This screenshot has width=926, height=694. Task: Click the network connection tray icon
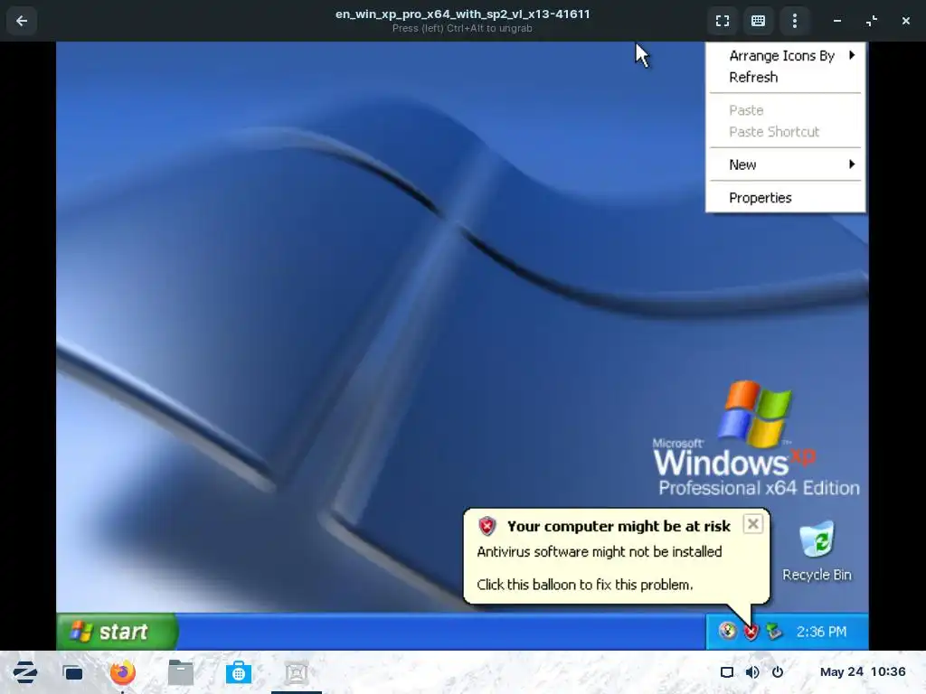point(774,632)
